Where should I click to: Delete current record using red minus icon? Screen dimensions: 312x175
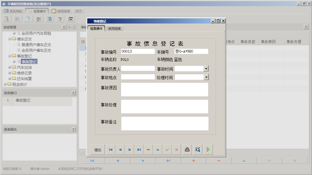pyautogui.click(x=148, y=150)
